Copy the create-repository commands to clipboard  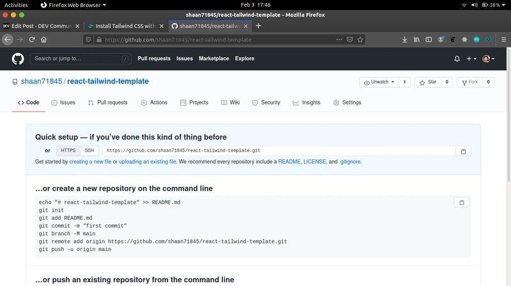(461, 203)
